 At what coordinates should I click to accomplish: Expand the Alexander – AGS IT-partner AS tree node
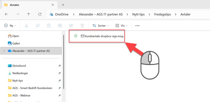click(x=4, y=51)
